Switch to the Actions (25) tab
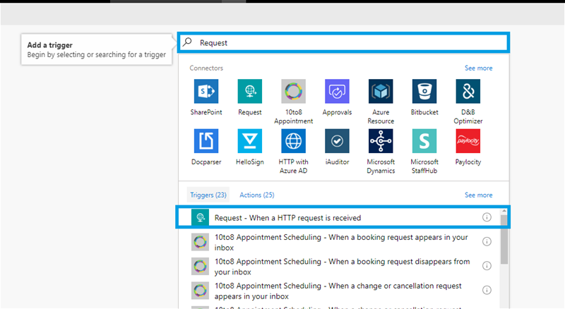 [256, 195]
